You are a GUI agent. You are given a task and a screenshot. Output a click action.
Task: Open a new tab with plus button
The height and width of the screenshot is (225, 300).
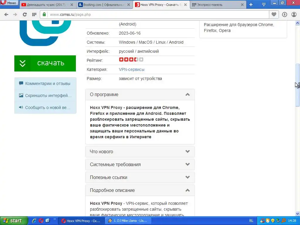click(251, 5)
